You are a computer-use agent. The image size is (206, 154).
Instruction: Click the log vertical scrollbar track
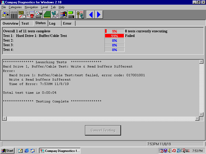(x=201, y=88)
